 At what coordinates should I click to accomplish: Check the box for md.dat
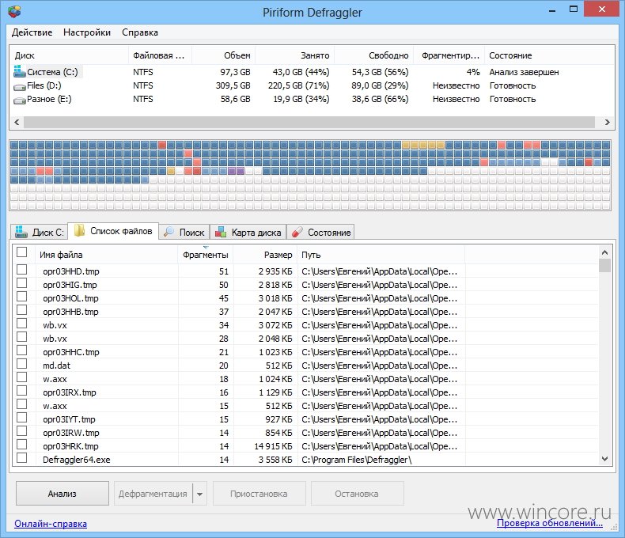click(x=21, y=364)
